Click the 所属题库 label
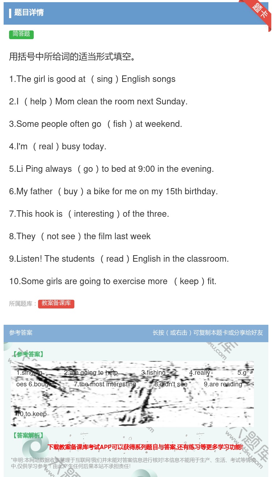This screenshot has height=477, width=272. [23, 304]
